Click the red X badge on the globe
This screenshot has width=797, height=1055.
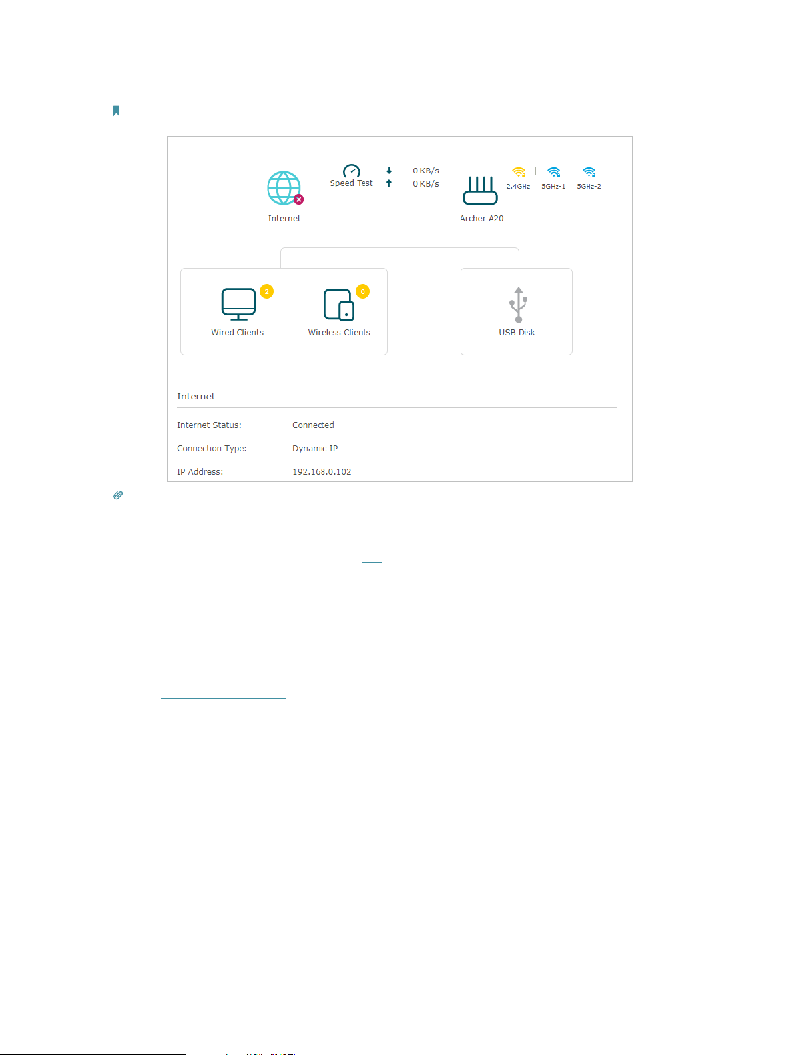pyautogui.click(x=299, y=199)
